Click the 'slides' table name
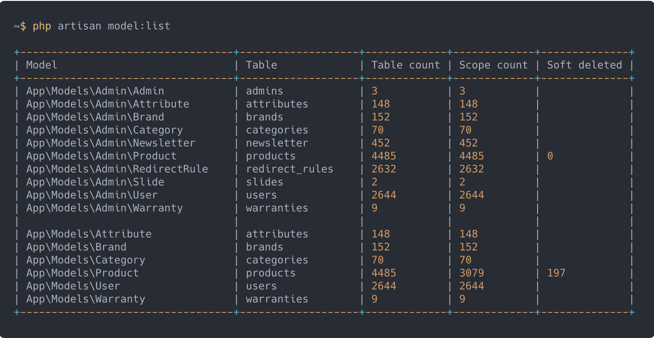 tap(264, 182)
